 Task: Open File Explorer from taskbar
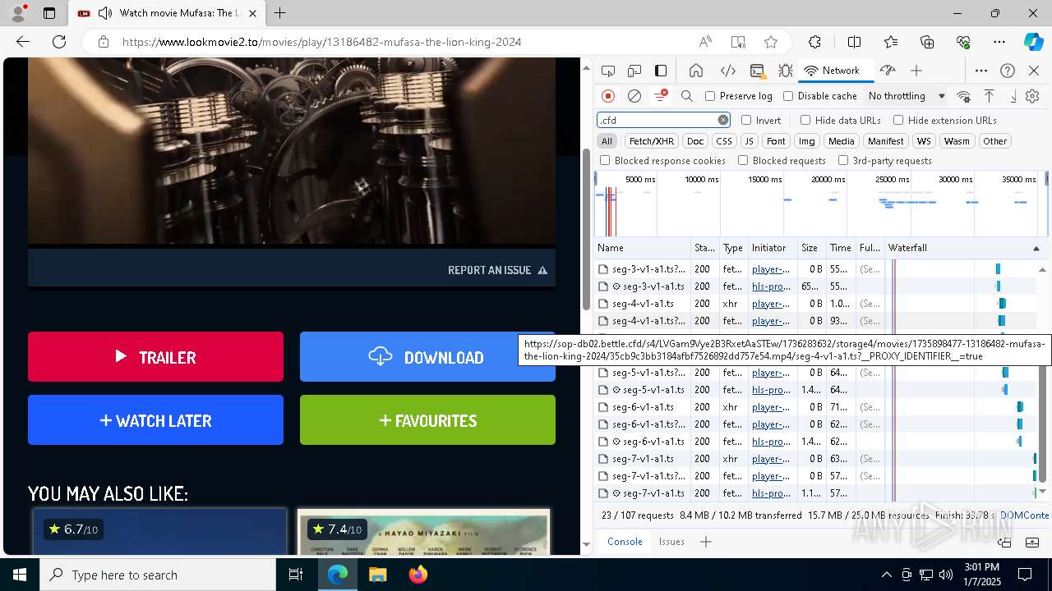(377, 575)
